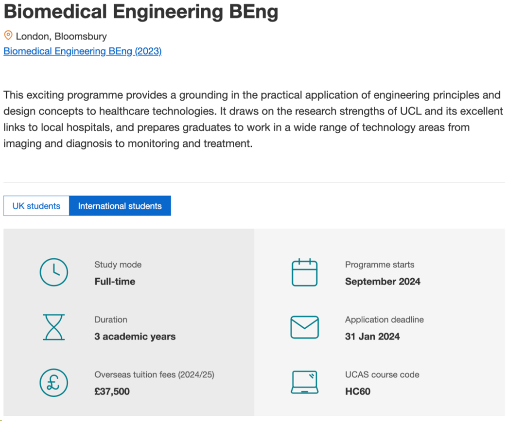Click the Overseas tuition fees (2024/25) label

pos(154,374)
